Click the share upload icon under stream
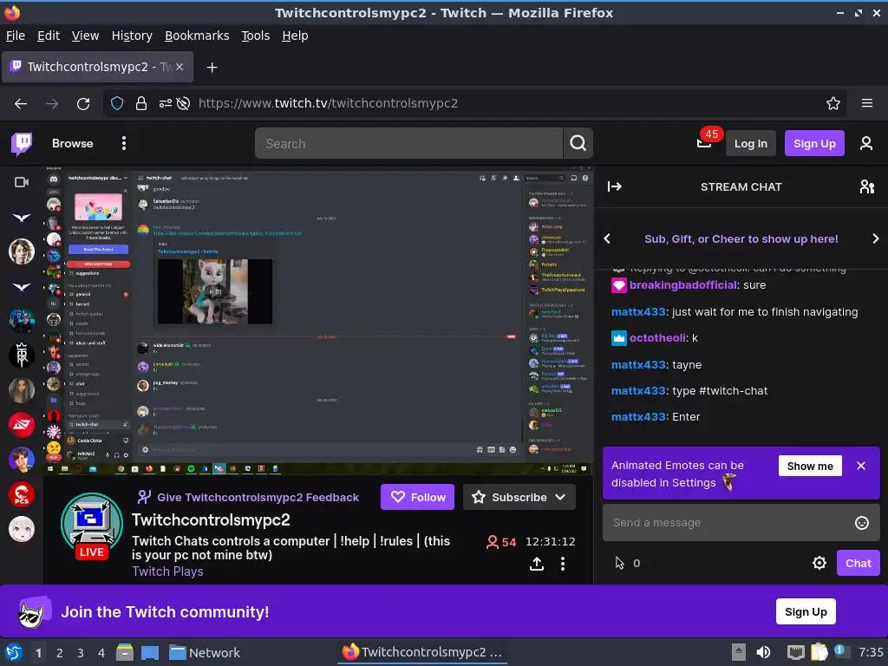Image resolution: width=888 pixels, height=666 pixels. pyautogui.click(x=536, y=564)
